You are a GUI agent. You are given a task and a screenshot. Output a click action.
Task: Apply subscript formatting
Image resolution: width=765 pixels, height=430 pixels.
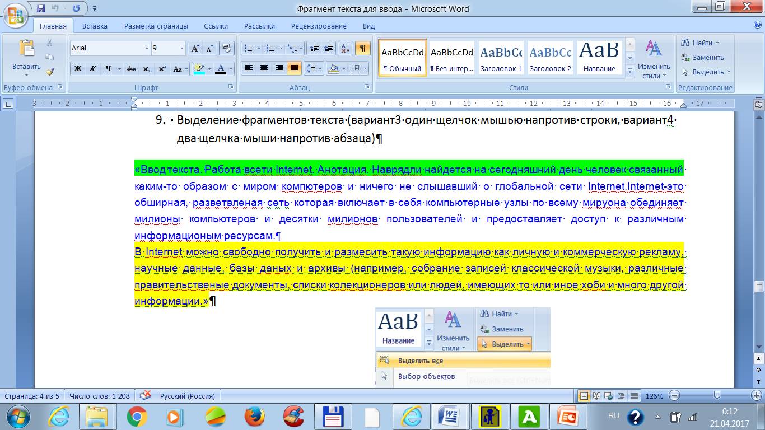click(x=146, y=69)
